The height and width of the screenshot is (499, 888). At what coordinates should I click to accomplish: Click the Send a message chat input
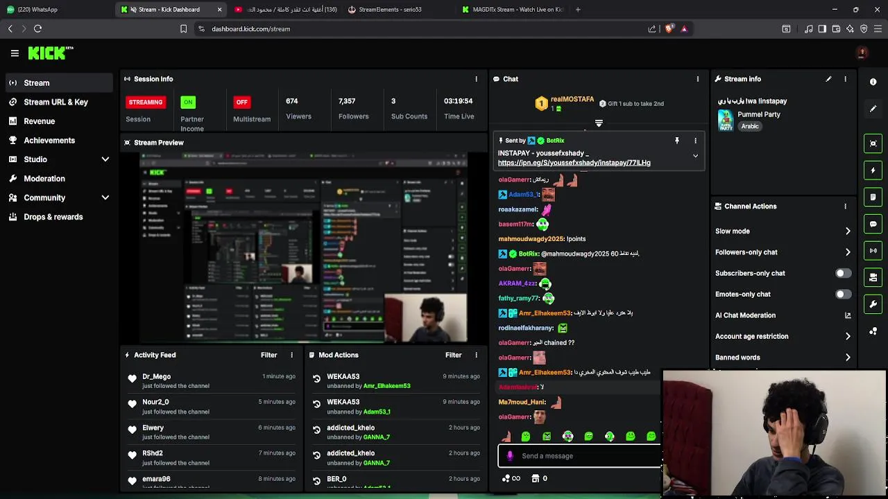(x=579, y=456)
